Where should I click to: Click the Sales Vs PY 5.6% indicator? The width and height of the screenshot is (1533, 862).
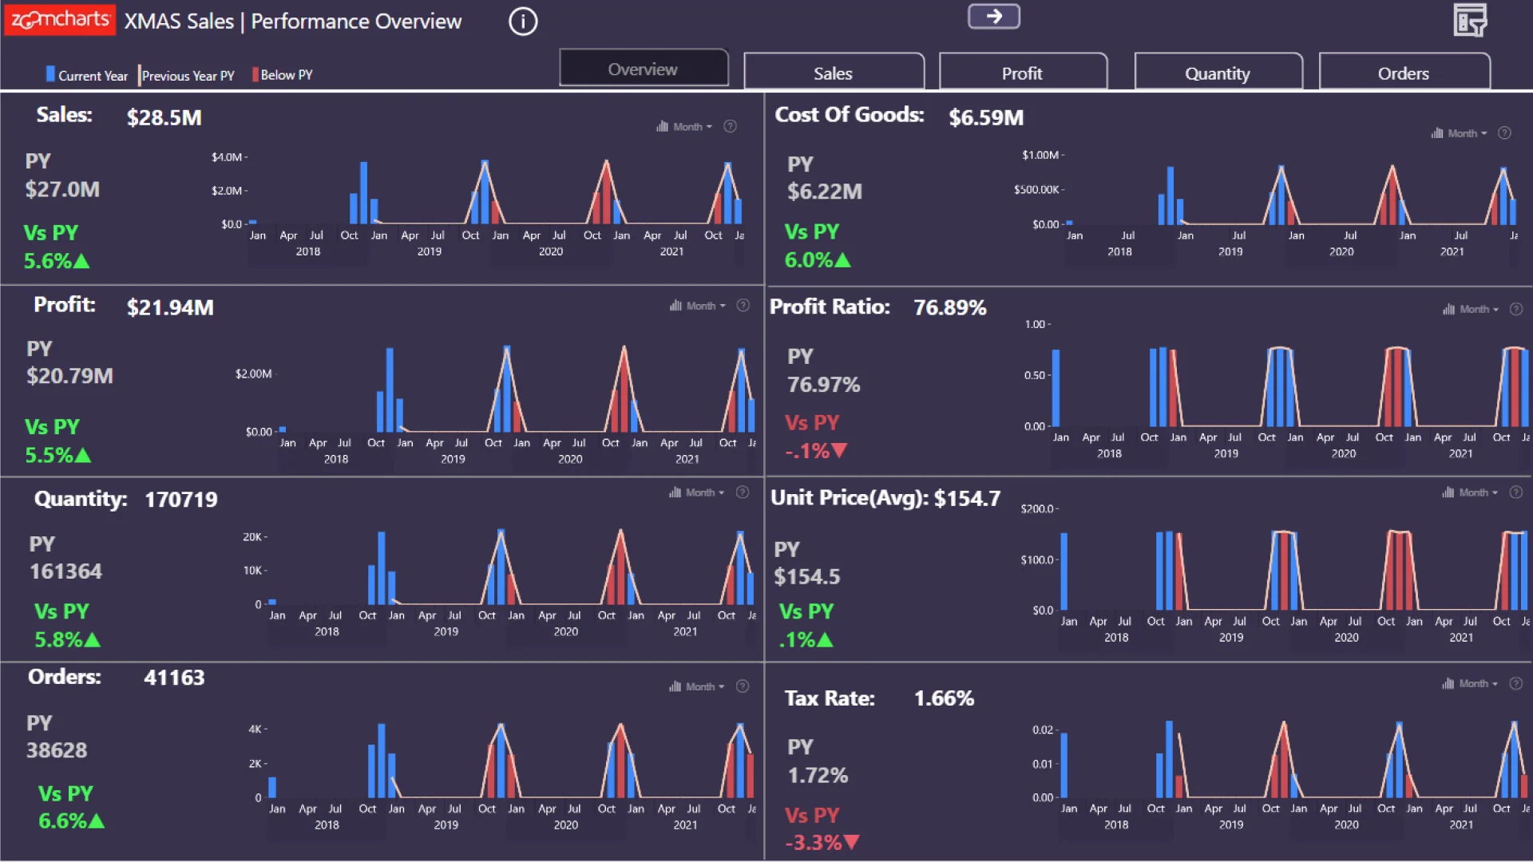[x=57, y=260]
